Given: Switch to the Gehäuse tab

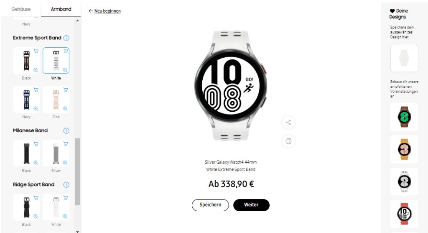Looking at the screenshot, I should (21, 9).
